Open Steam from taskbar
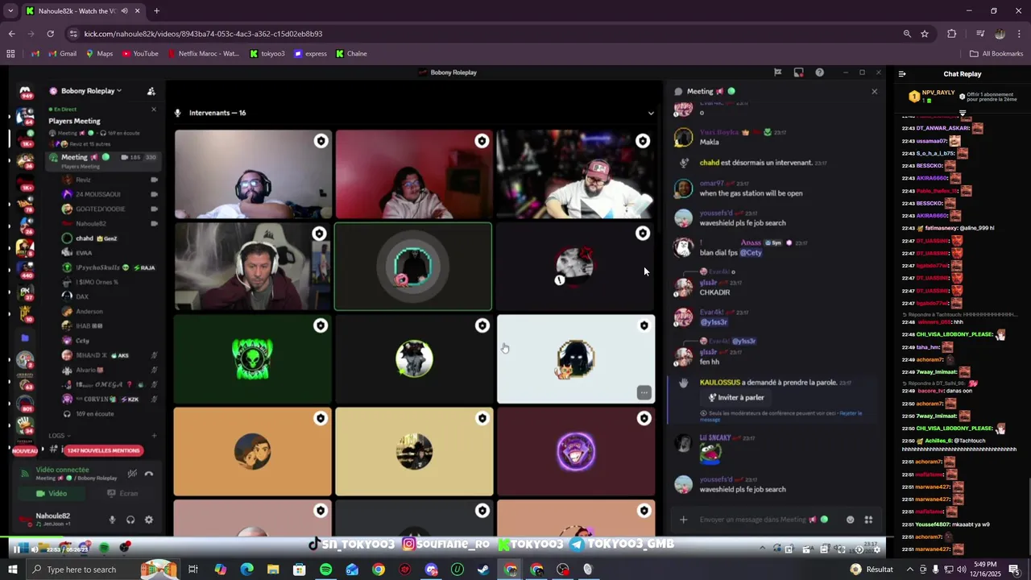The image size is (1031, 580). (x=483, y=570)
